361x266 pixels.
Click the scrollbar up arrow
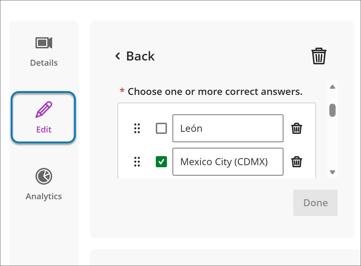tap(332, 86)
